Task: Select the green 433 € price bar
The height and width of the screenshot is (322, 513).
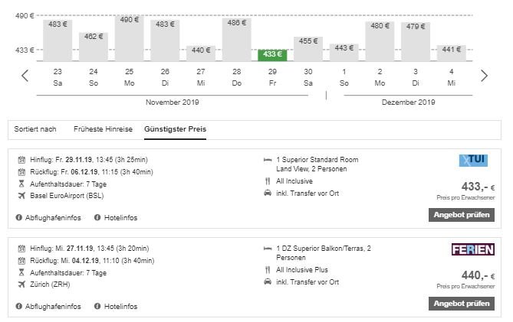Action: (272, 55)
